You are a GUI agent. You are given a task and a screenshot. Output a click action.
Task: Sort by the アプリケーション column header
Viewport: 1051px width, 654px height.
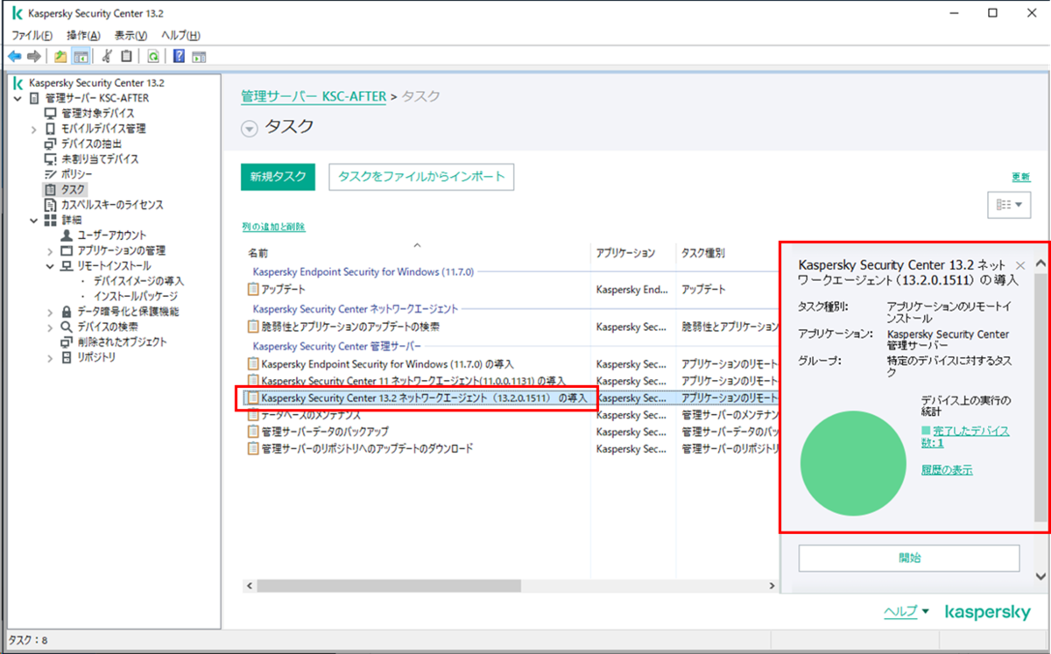pyautogui.click(x=625, y=253)
